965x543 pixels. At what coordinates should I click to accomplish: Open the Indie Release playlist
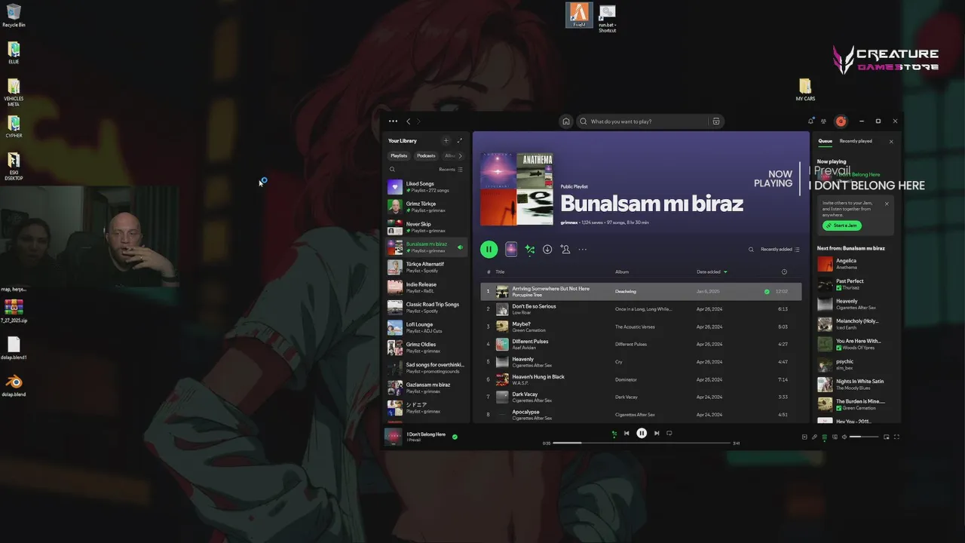tap(426, 287)
